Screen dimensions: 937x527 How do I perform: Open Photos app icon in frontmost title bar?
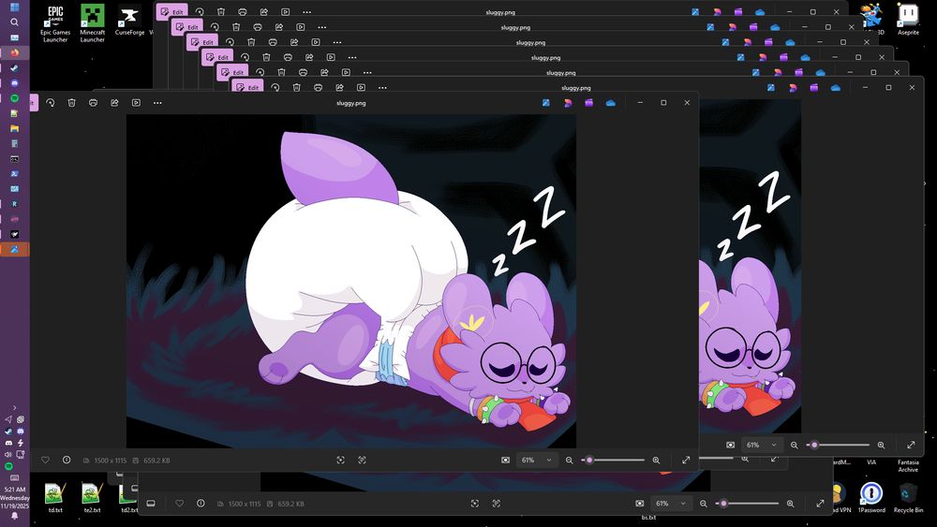coord(546,103)
